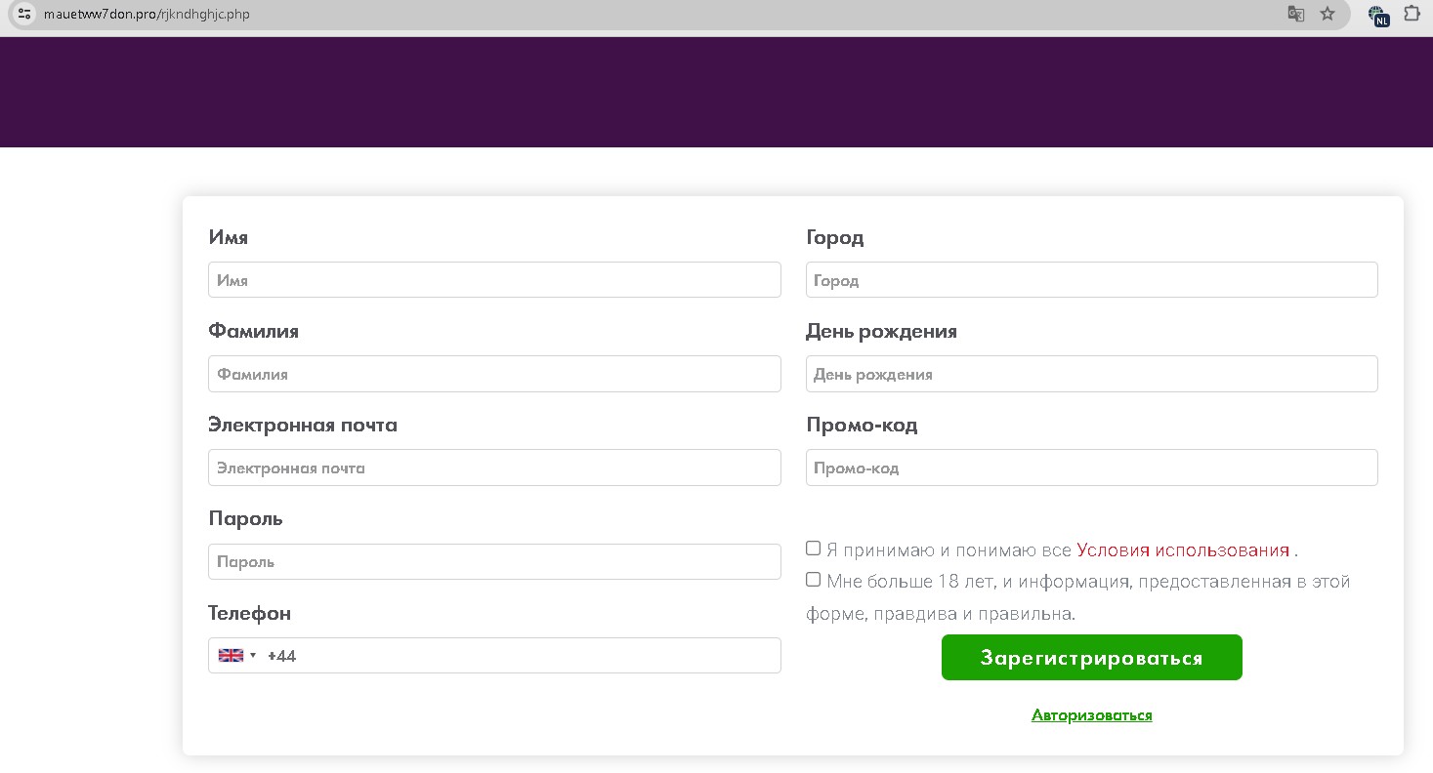Screen dimensions: 1433x773
Task: Open the Условия использования link
Action: (x=1182, y=550)
